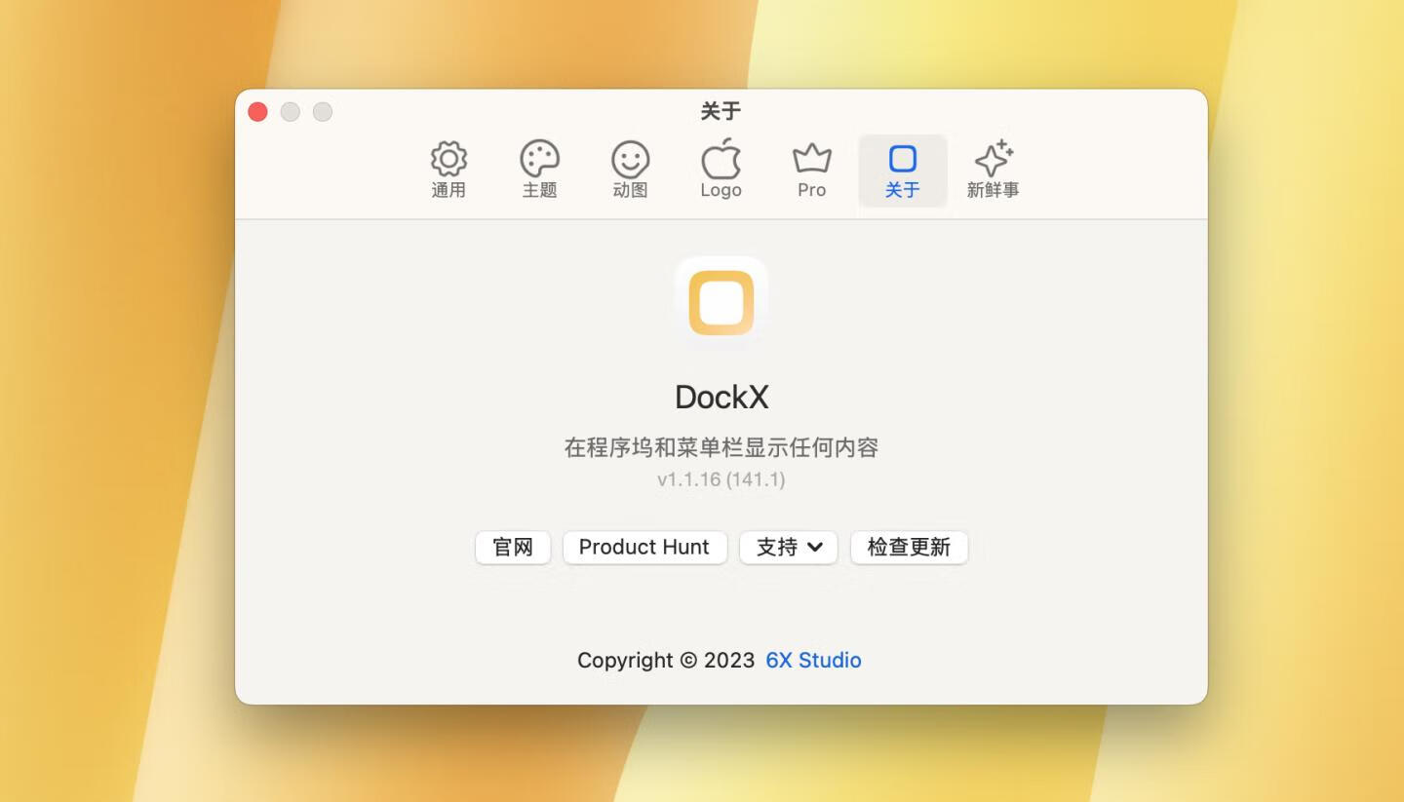
Task: Expand the 支持 support dropdown
Action: pos(789,547)
